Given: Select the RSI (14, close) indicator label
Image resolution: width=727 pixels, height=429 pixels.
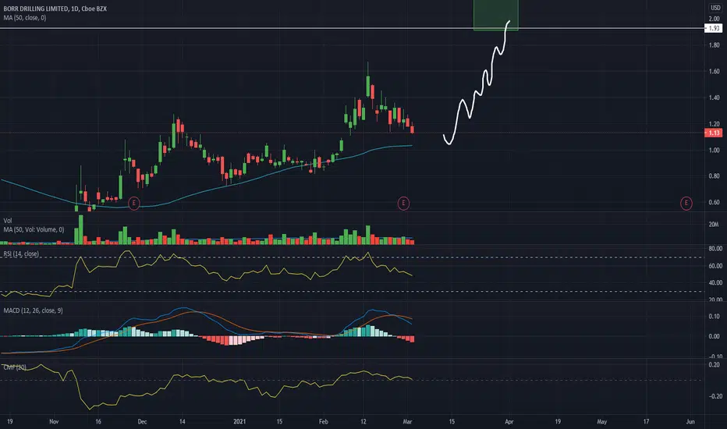Looking at the screenshot, I should click(21, 253).
